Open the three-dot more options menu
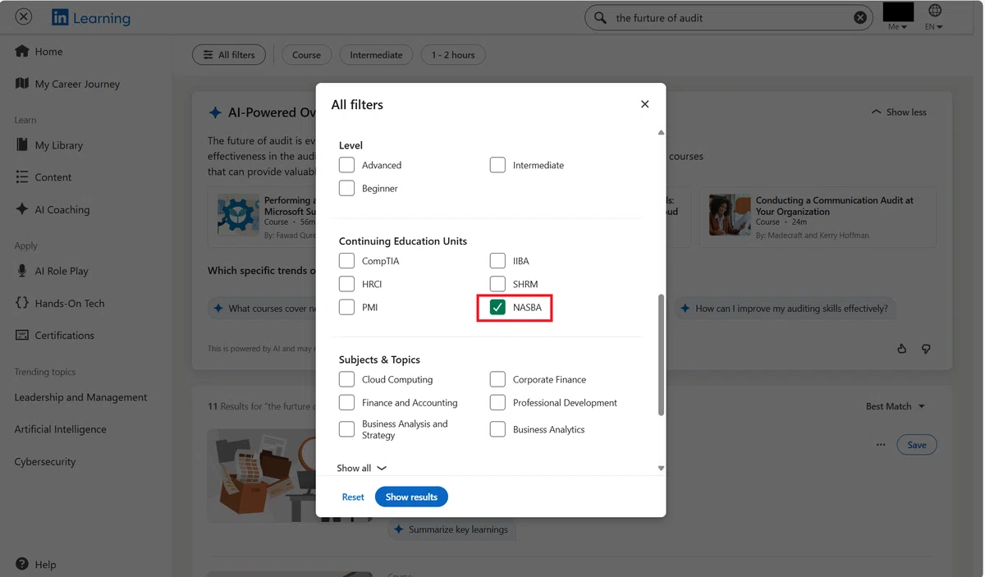The height and width of the screenshot is (577, 985). click(881, 445)
